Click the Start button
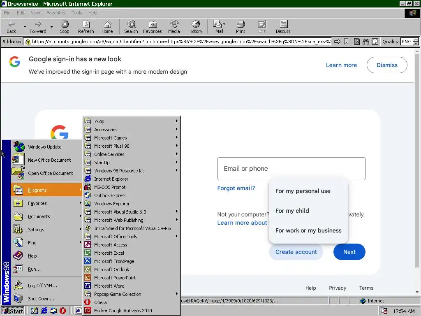The image size is (421, 316). [13, 311]
